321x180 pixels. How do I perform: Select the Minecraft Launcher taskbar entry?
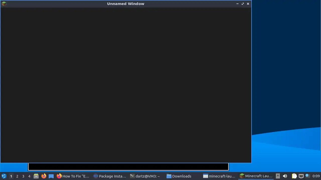256,176
